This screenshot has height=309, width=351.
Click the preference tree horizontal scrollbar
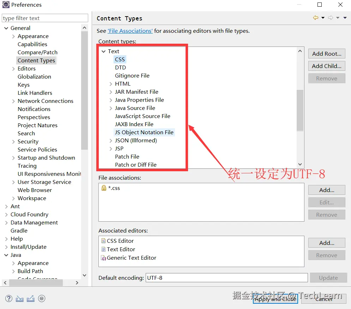36,283
